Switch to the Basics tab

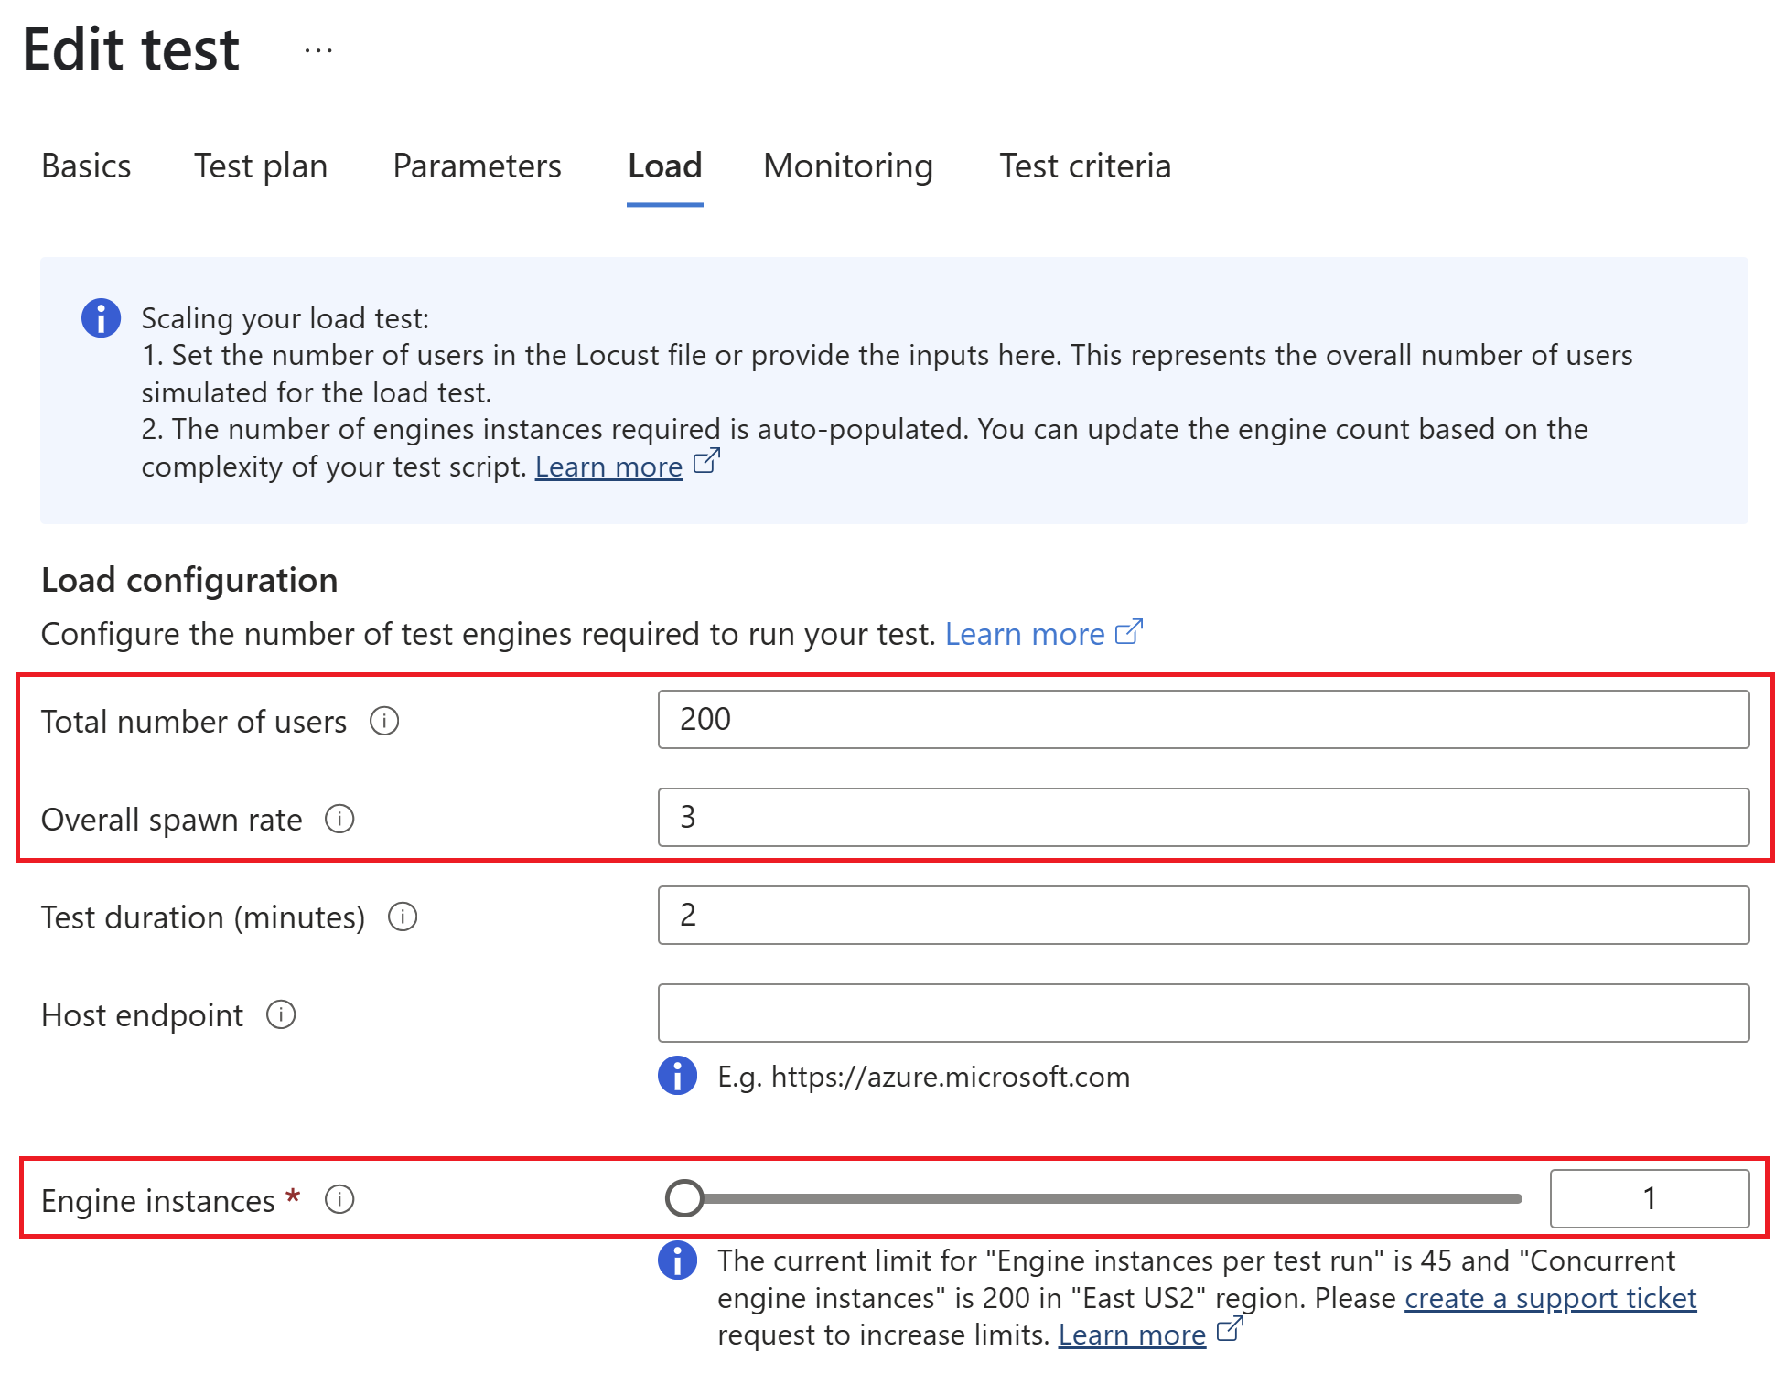coord(86,166)
